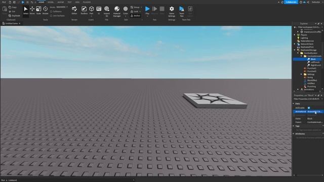Expand the Settings folder

301,74
